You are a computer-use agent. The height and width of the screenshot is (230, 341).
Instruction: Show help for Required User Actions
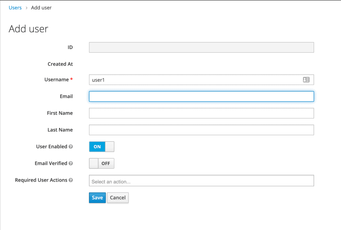pyautogui.click(x=71, y=180)
